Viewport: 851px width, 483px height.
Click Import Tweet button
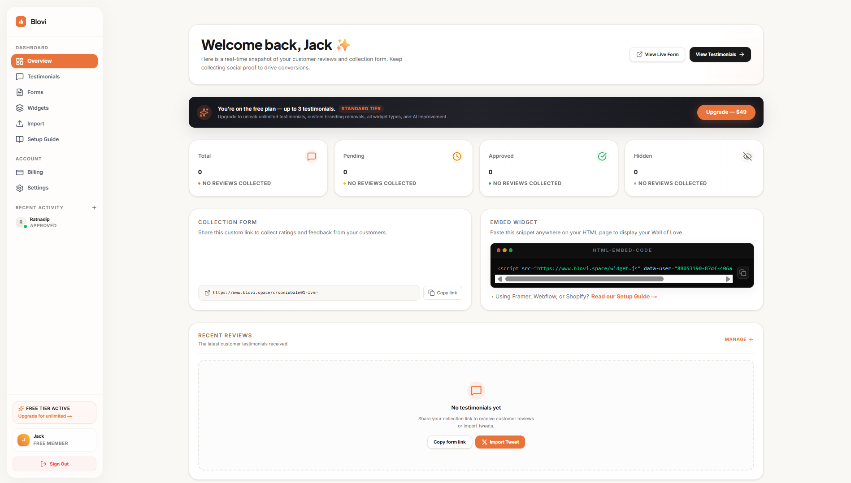[500, 442]
